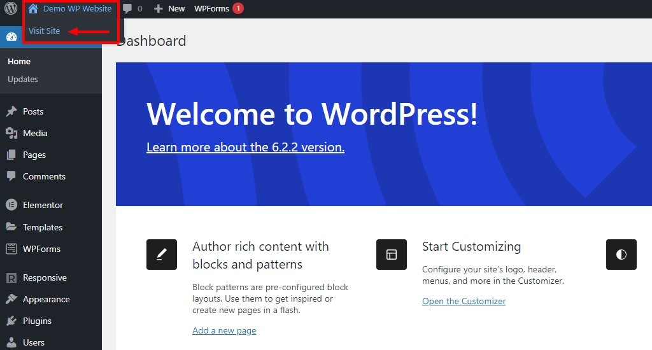Open WPForms in the admin bar
652x350 pixels.
click(211, 8)
